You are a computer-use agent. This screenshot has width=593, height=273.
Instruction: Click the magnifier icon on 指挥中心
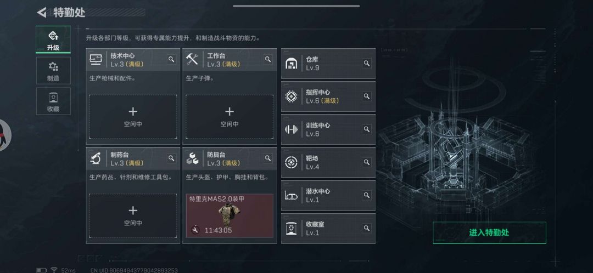coord(366,96)
